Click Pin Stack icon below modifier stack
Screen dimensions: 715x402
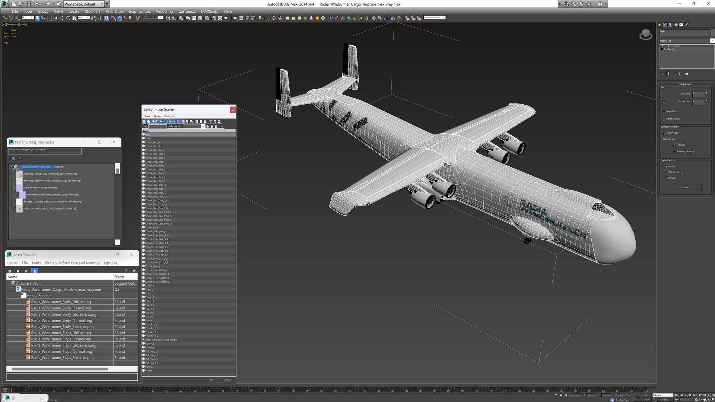coord(662,74)
